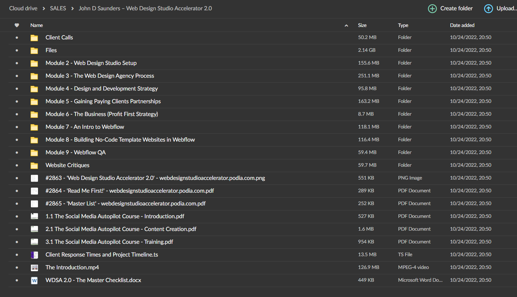This screenshot has width=517, height=297.
Task: Select 'Client Response Times and Project Timeline.ts'
Action: click(x=102, y=255)
